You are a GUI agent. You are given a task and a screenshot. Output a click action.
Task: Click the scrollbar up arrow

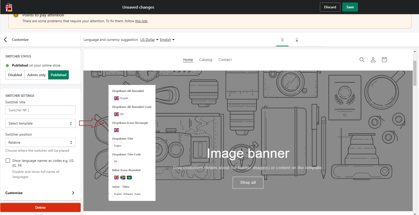coord(415,51)
